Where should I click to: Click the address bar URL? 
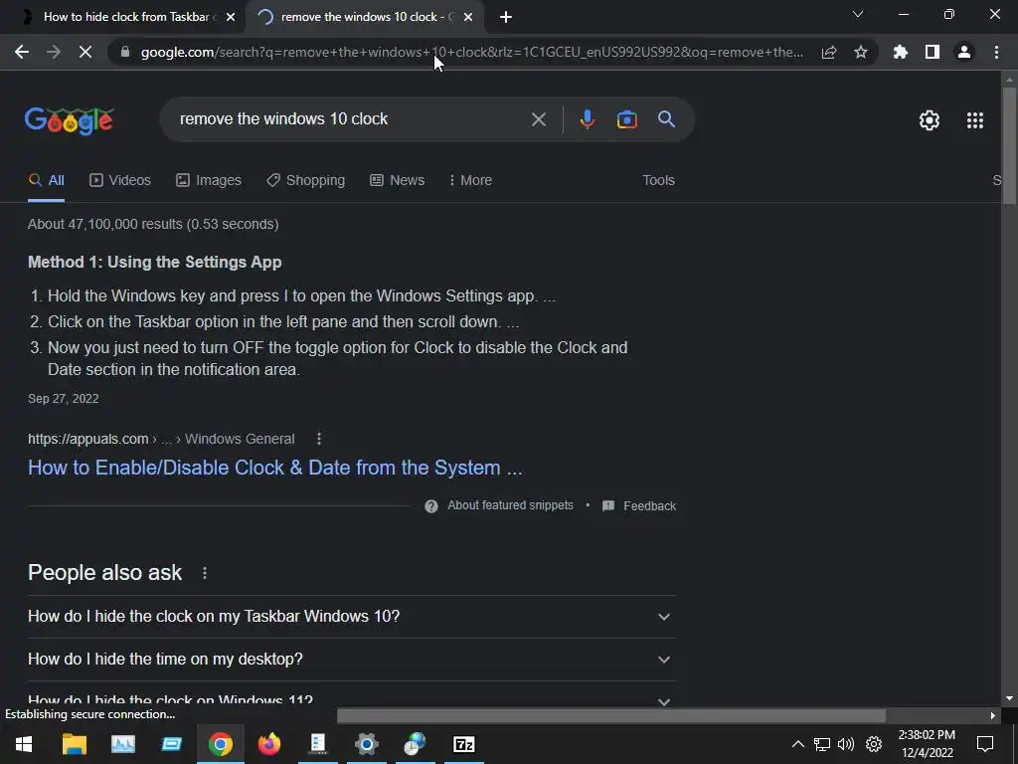(x=472, y=52)
